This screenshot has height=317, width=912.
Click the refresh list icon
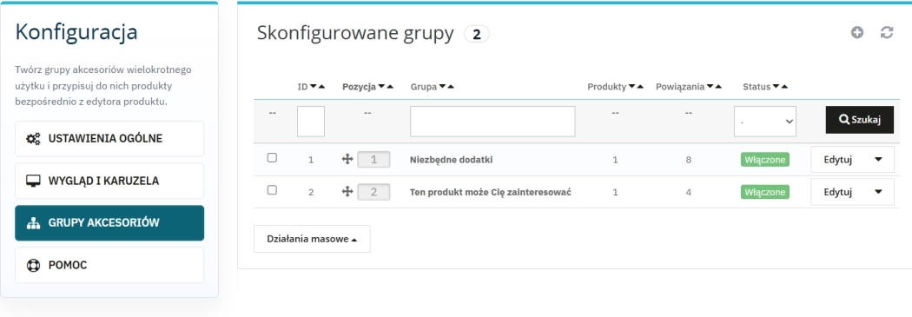887,33
